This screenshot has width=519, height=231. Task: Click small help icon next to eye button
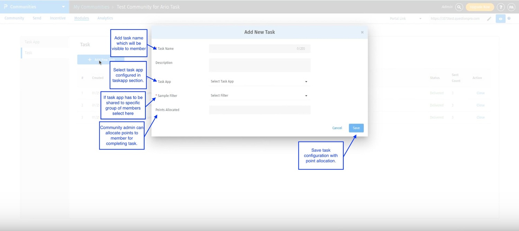click(509, 18)
